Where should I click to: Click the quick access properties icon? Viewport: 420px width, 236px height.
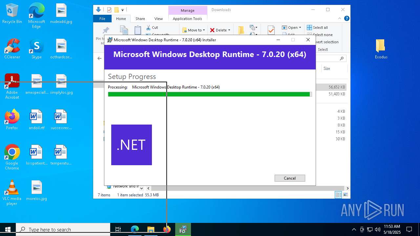(x=109, y=10)
